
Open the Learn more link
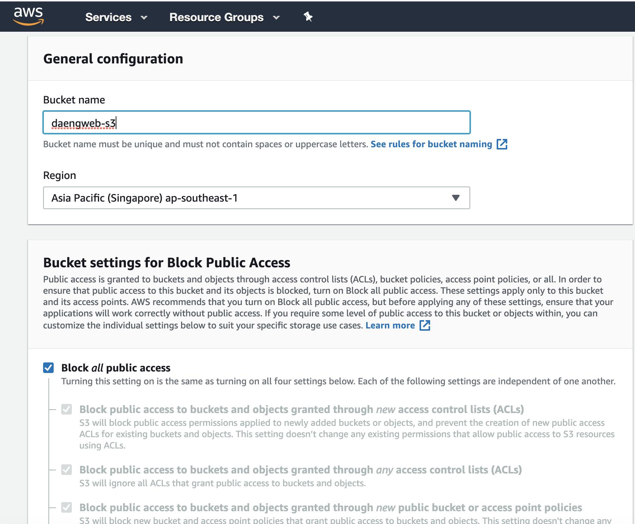[390, 325]
